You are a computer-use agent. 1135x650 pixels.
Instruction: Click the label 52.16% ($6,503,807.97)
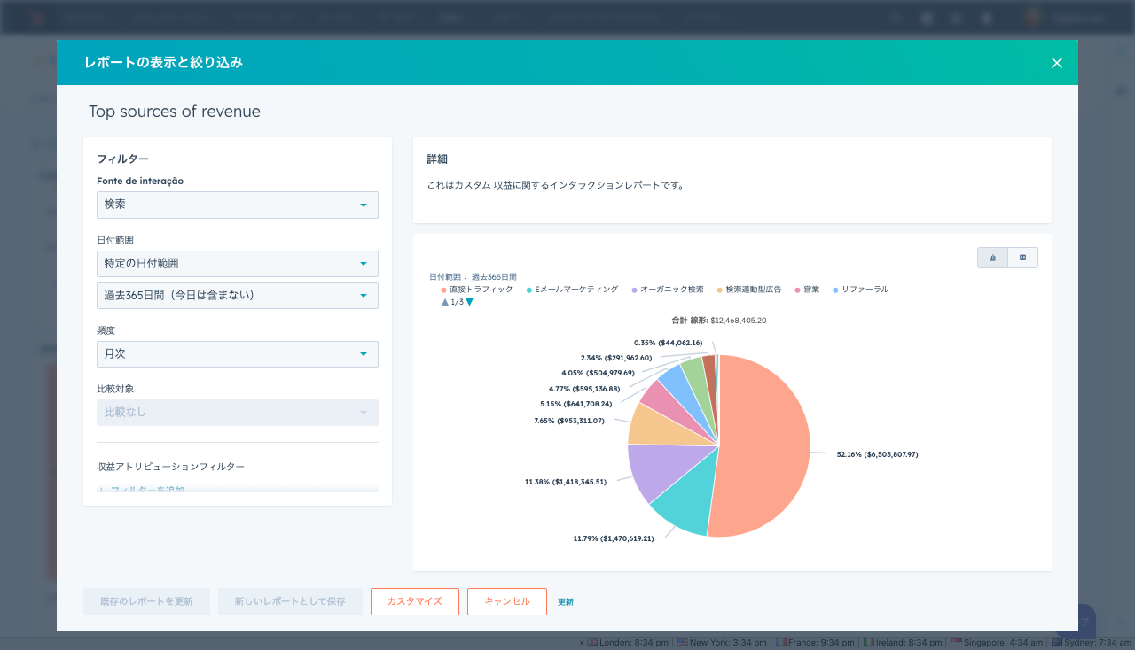(877, 454)
